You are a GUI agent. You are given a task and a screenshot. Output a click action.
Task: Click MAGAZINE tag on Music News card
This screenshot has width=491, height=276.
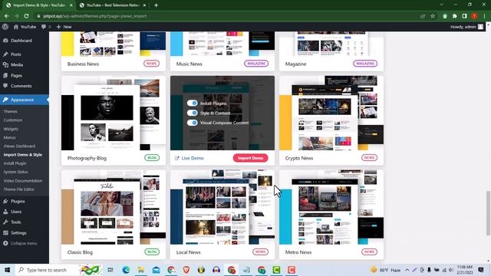click(x=256, y=64)
